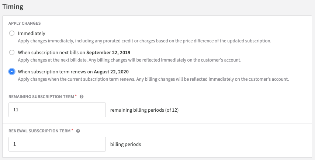Click label 'When subscription term renews on' text

tap(55, 72)
